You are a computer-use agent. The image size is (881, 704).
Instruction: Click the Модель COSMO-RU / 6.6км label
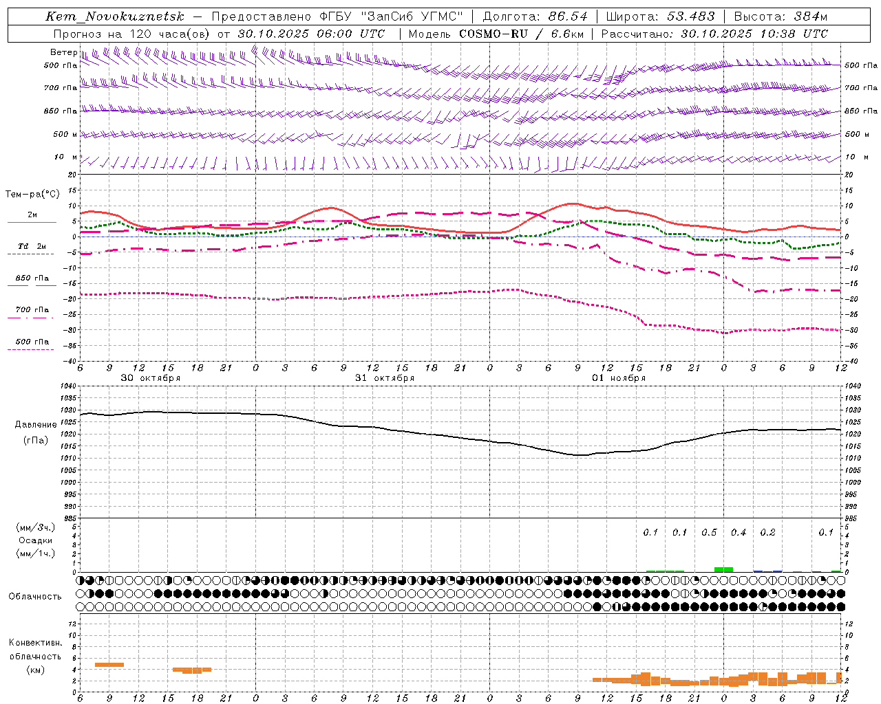tap(496, 34)
